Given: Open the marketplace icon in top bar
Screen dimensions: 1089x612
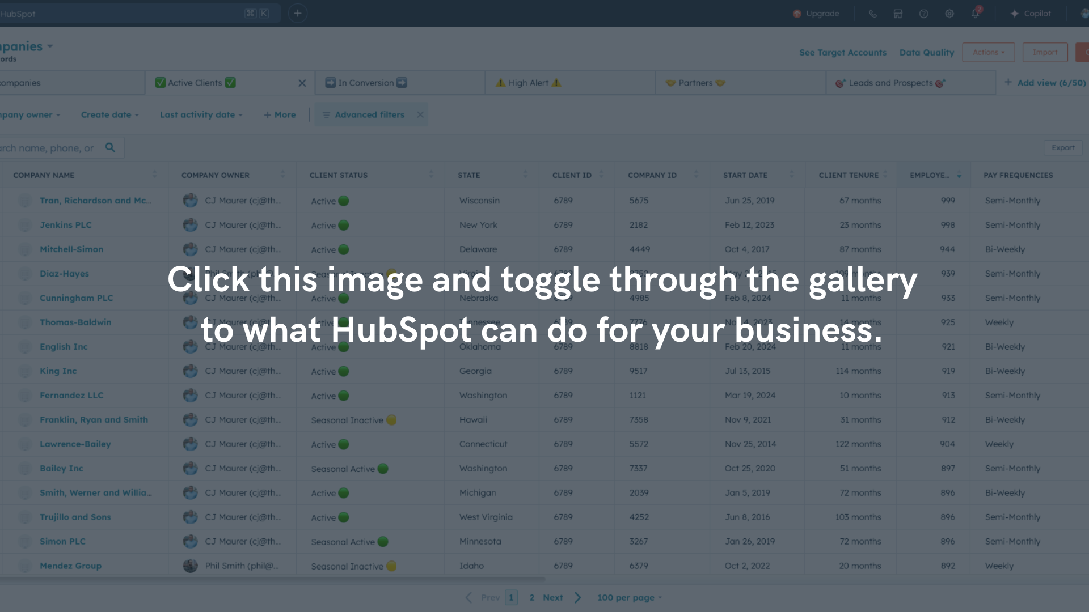Looking at the screenshot, I should coord(898,14).
